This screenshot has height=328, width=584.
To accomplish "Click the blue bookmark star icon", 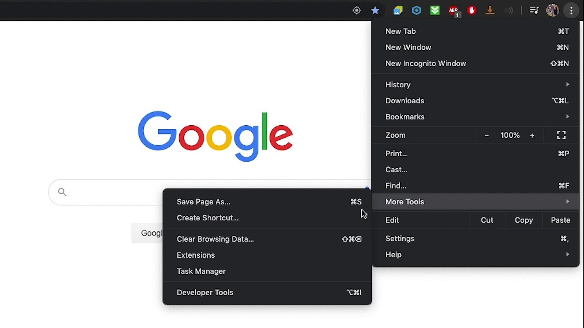I will tap(375, 10).
